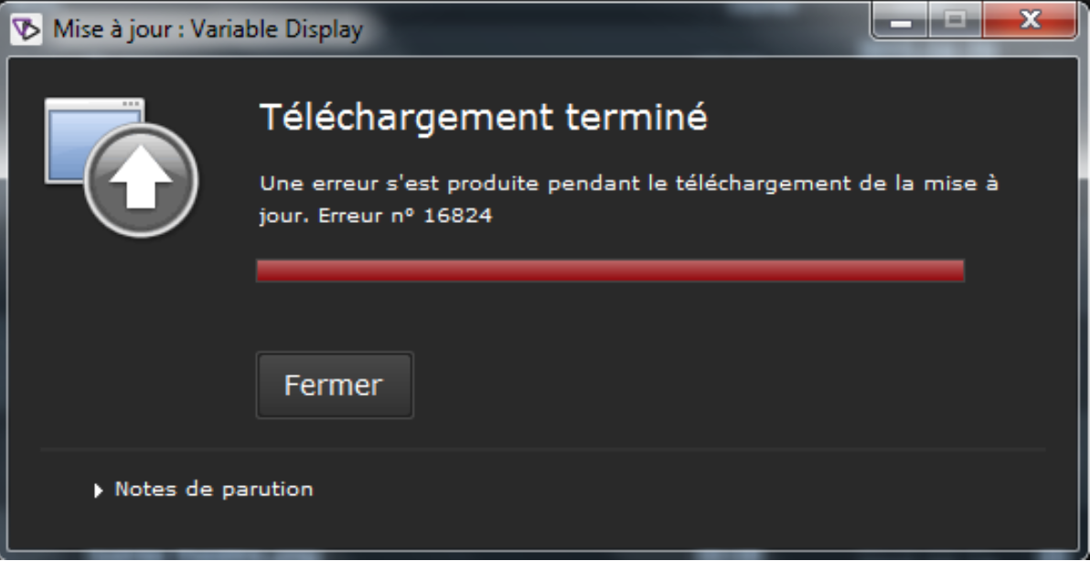Click the greyed-out maximize button

pos(956,21)
